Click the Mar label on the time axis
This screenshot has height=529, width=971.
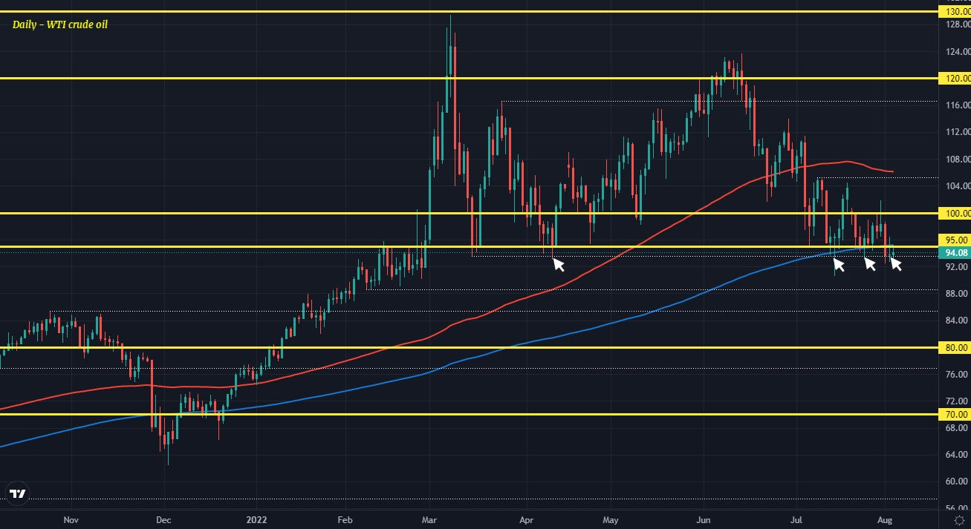430,520
